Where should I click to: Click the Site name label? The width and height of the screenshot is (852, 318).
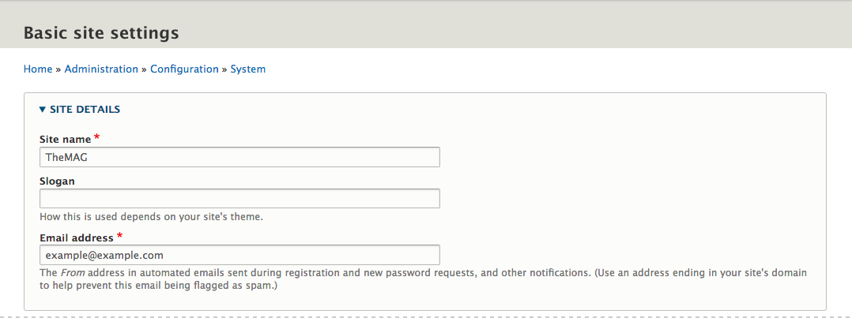(x=65, y=140)
